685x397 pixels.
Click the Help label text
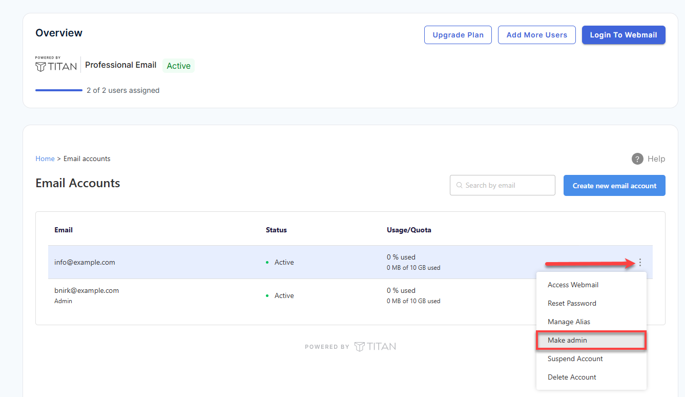point(656,159)
